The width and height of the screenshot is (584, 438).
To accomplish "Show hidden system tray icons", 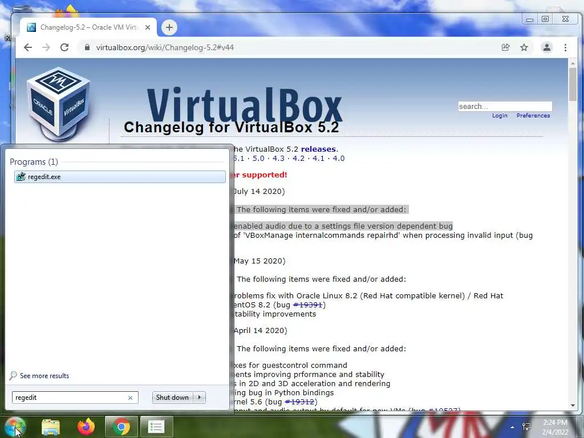I will pyautogui.click(x=513, y=427).
